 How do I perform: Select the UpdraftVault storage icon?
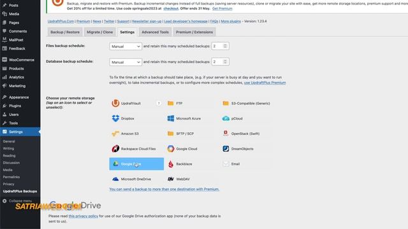point(115,103)
